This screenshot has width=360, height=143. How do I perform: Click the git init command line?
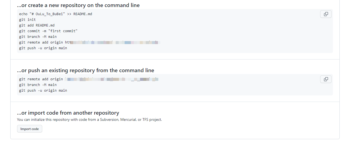(27, 19)
